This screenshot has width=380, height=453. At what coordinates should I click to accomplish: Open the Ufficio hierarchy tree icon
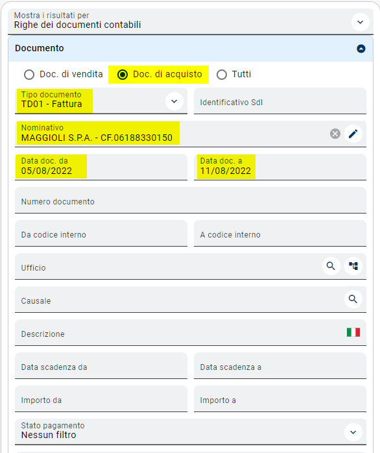(353, 266)
